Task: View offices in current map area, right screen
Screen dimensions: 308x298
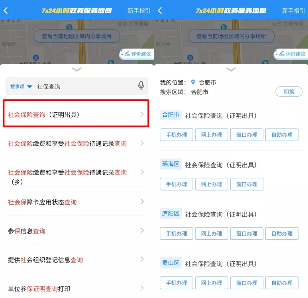Action: click(x=231, y=36)
